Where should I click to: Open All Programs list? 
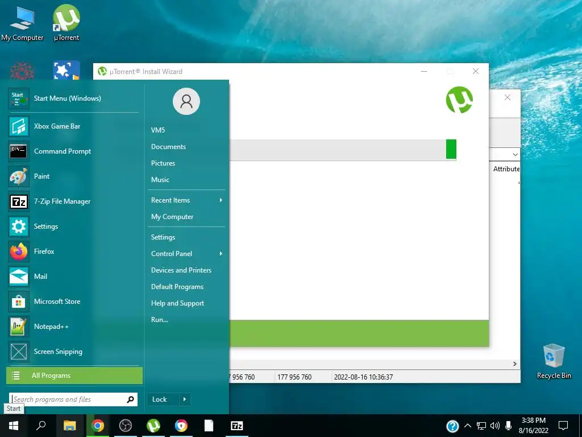coord(74,376)
